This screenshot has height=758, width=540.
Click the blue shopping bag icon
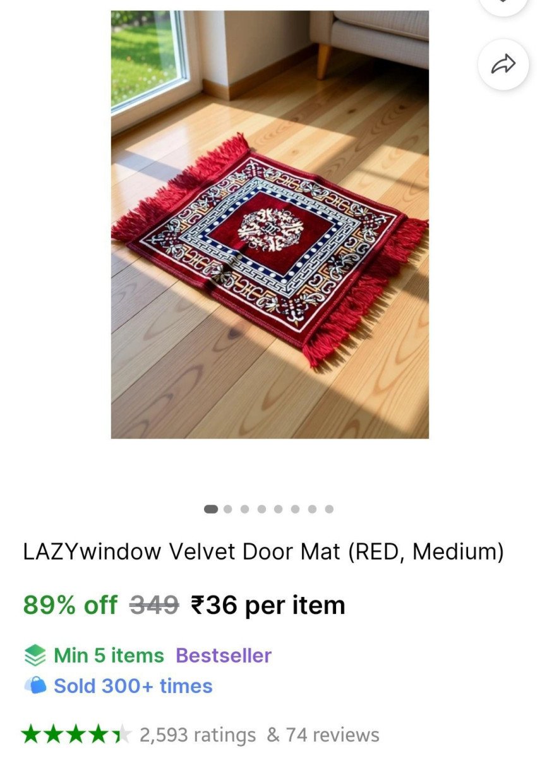(x=35, y=685)
